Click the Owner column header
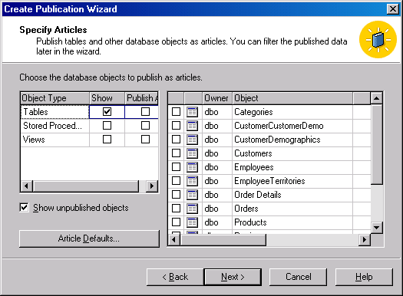The height and width of the screenshot is (296, 403). [217, 98]
